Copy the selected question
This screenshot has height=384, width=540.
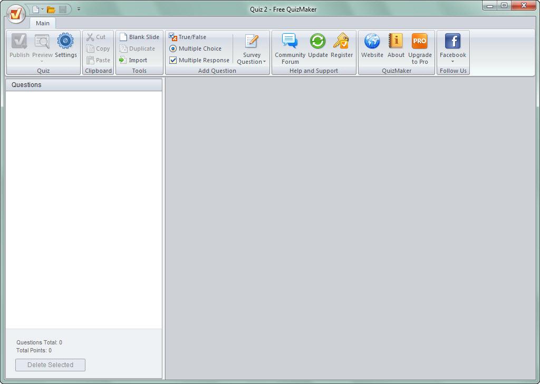coord(98,49)
